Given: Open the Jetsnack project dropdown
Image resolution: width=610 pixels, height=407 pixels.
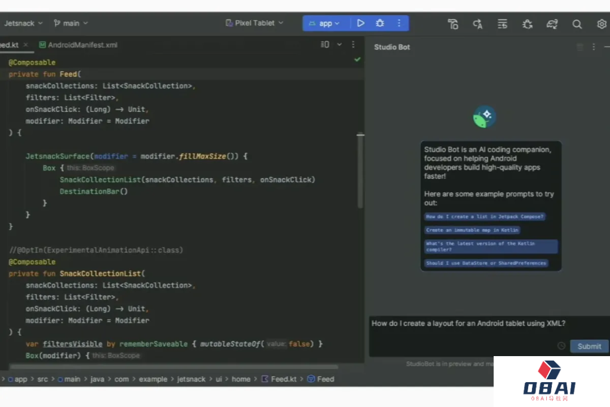Looking at the screenshot, I should [x=23, y=23].
